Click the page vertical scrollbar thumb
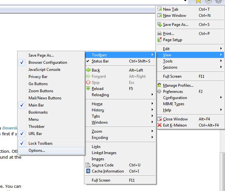Screen dimensions: 225x191 pos(222,172)
